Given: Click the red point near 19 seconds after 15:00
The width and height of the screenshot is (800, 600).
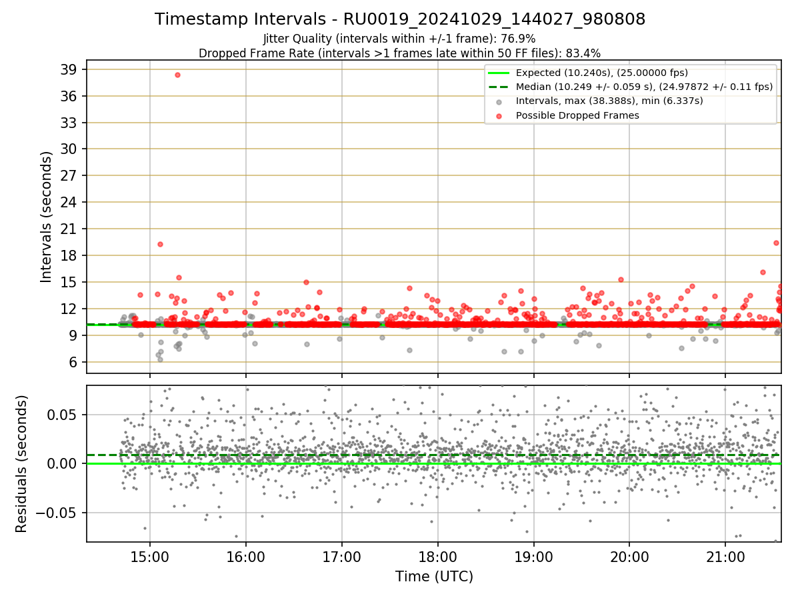Looking at the screenshot, I should click(160, 244).
